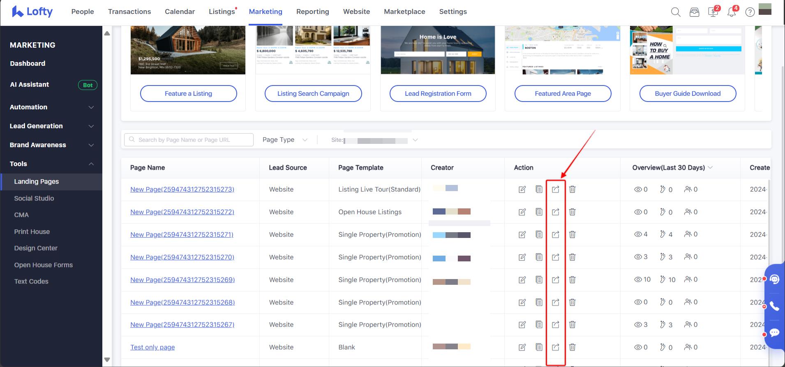Click the Buyer Guide Download button

(x=688, y=94)
